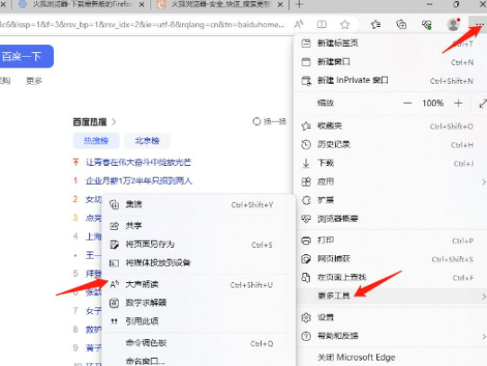This screenshot has width=487, height=366.
Task: Select the 北京榜 tab
Action: [x=148, y=141]
